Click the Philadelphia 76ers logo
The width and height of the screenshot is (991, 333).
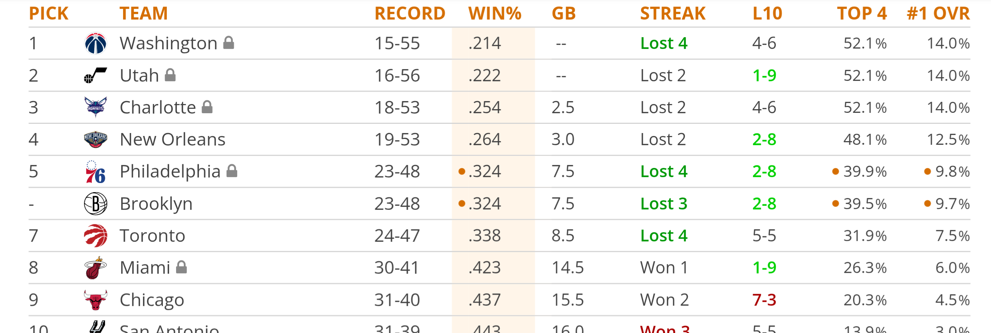pos(95,172)
